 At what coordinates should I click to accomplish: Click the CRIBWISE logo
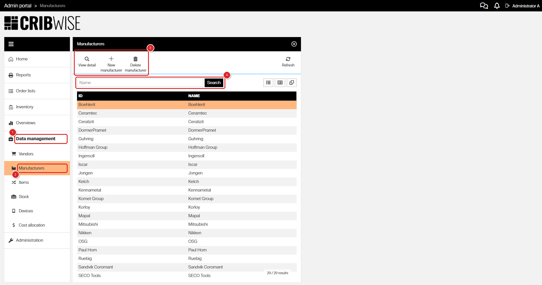(x=42, y=23)
